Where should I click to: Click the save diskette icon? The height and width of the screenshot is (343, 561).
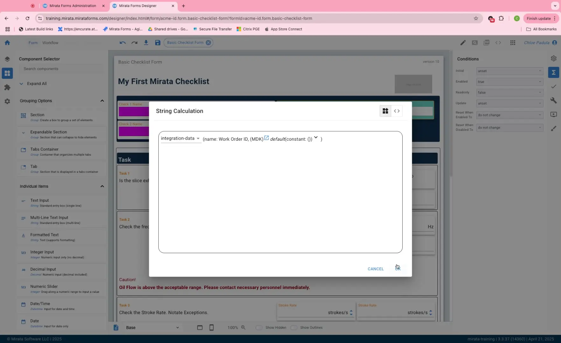tap(158, 42)
